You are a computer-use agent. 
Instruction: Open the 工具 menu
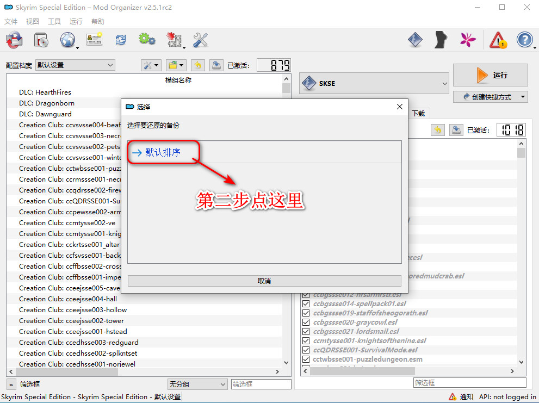click(54, 22)
